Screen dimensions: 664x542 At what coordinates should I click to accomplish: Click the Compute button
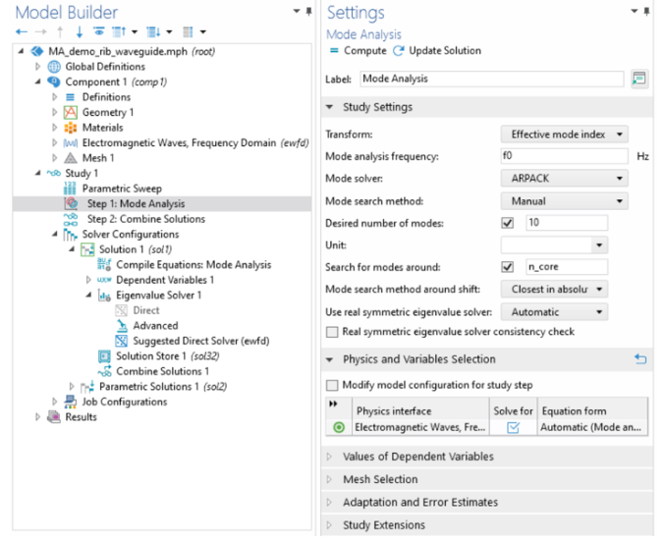pyautogui.click(x=359, y=51)
